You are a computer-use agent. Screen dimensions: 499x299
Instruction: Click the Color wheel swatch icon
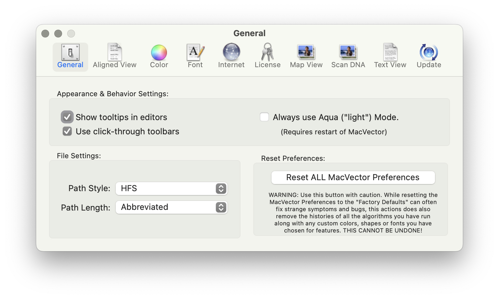159,52
